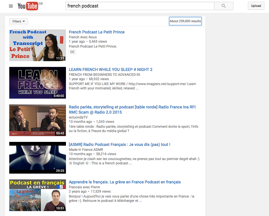Image resolution: width=269 pixels, height=216 pixels.
Task: Open the guide hamburger menu
Action: tap(11, 6)
